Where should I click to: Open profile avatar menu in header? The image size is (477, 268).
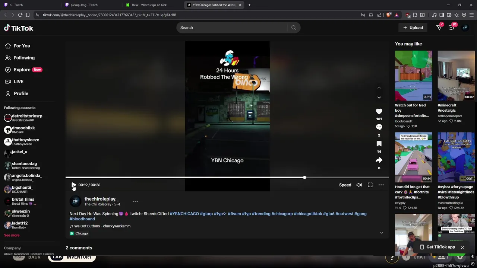coord(465,28)
